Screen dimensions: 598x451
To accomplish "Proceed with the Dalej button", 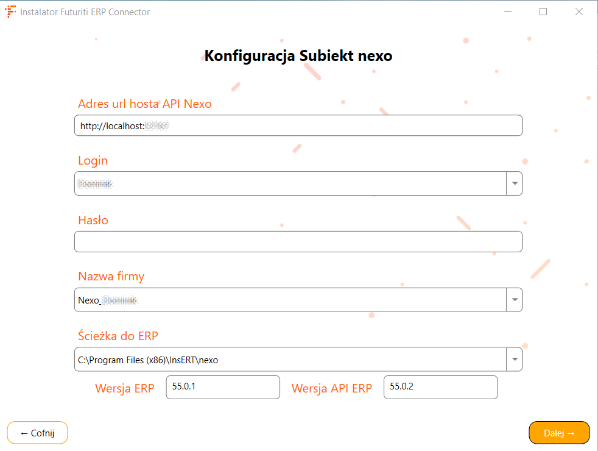I will [x=559, y=433].
